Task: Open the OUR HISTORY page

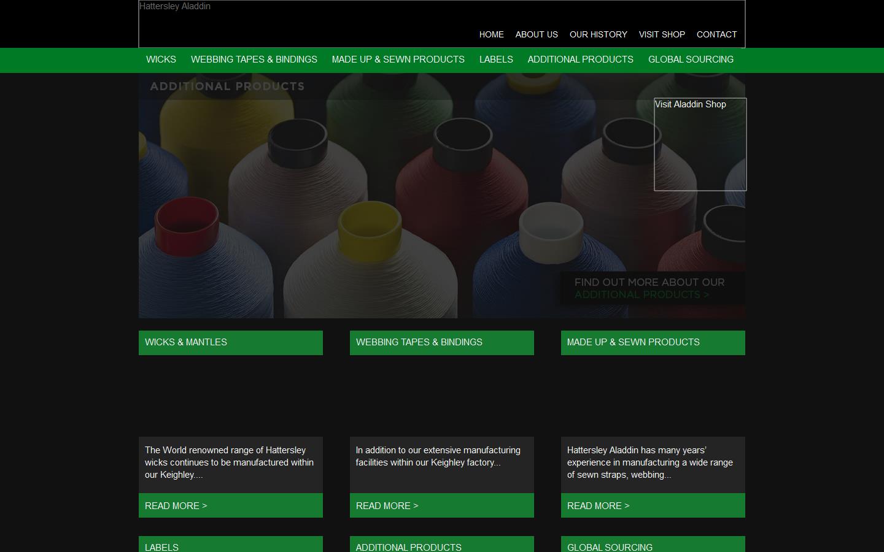Action: pos(599,34)
